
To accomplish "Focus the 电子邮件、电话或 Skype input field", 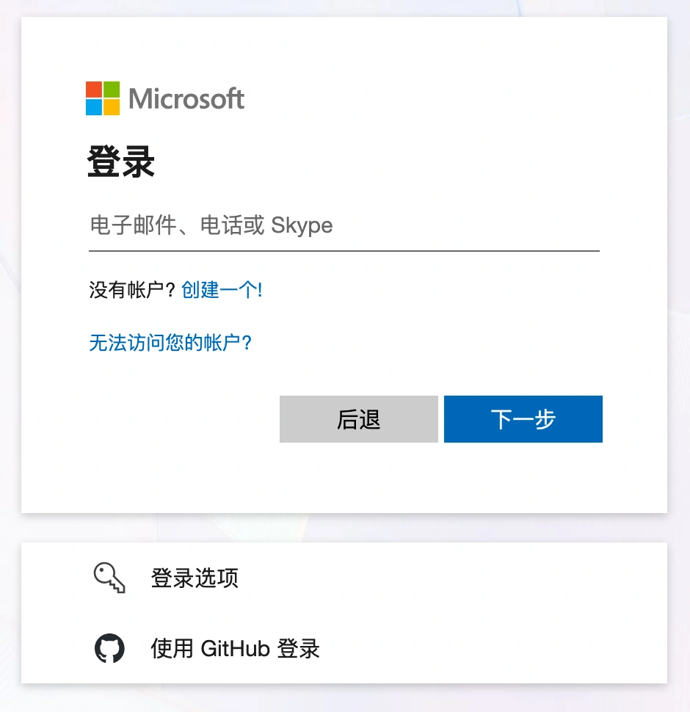I will 344,225.
